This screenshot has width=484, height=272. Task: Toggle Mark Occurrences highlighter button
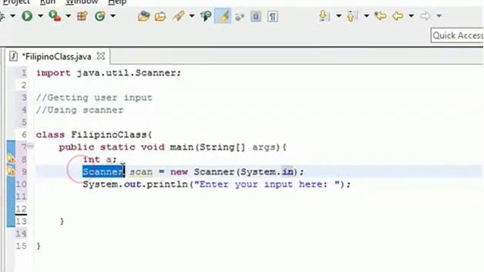tap(222, 16)
